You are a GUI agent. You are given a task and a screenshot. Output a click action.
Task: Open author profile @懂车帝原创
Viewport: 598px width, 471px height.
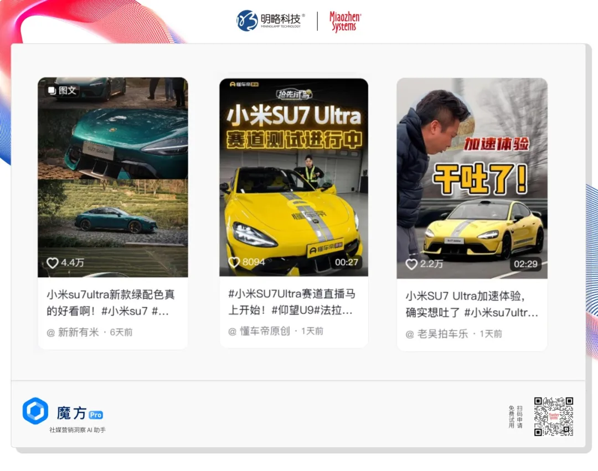(259, 331)
